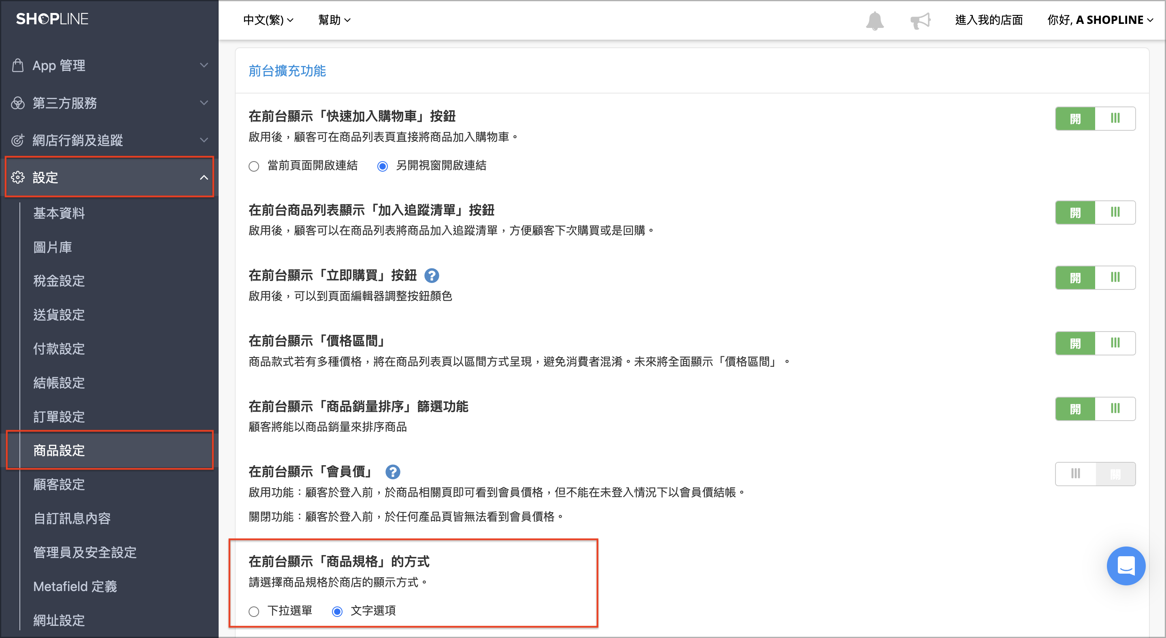Image resolution: width=1166 pixels, height=638 pixels.
Task: Open 結帳設定 page
Action: (x=59, y=383)
